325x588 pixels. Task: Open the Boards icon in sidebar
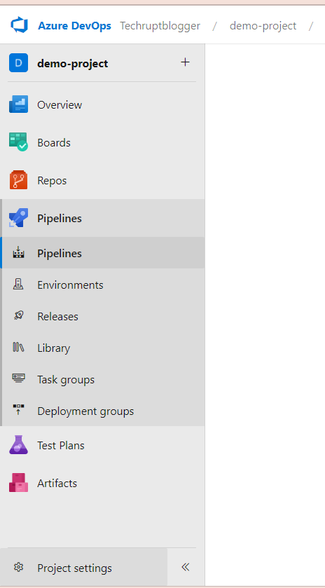click(18, 142)
